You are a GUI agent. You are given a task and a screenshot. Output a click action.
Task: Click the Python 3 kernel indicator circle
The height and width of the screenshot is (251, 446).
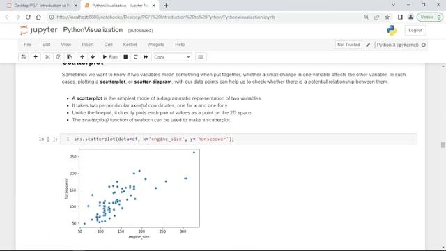[x=424, y=45]
